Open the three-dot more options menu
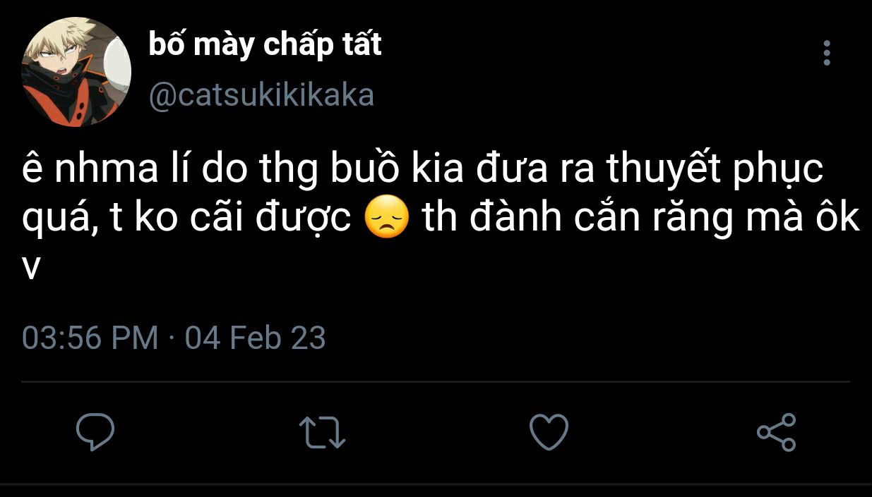 pos(827,53)
